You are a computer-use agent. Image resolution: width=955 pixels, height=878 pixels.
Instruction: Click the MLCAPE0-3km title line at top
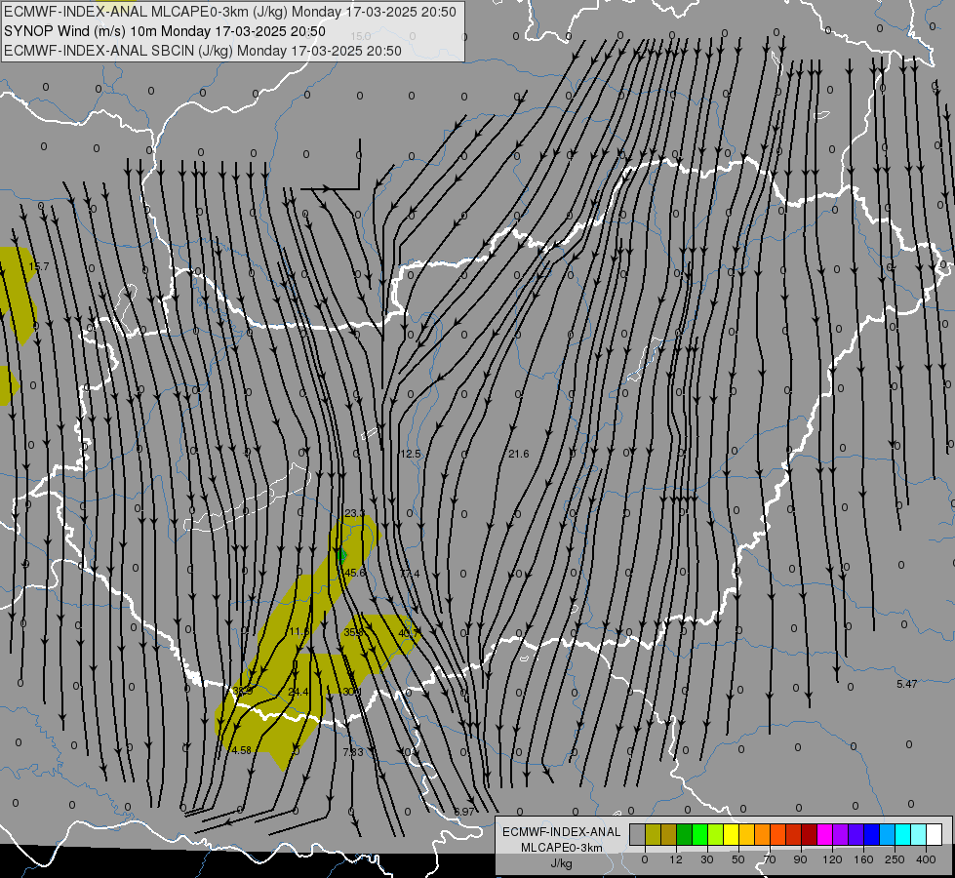point(230,12)
